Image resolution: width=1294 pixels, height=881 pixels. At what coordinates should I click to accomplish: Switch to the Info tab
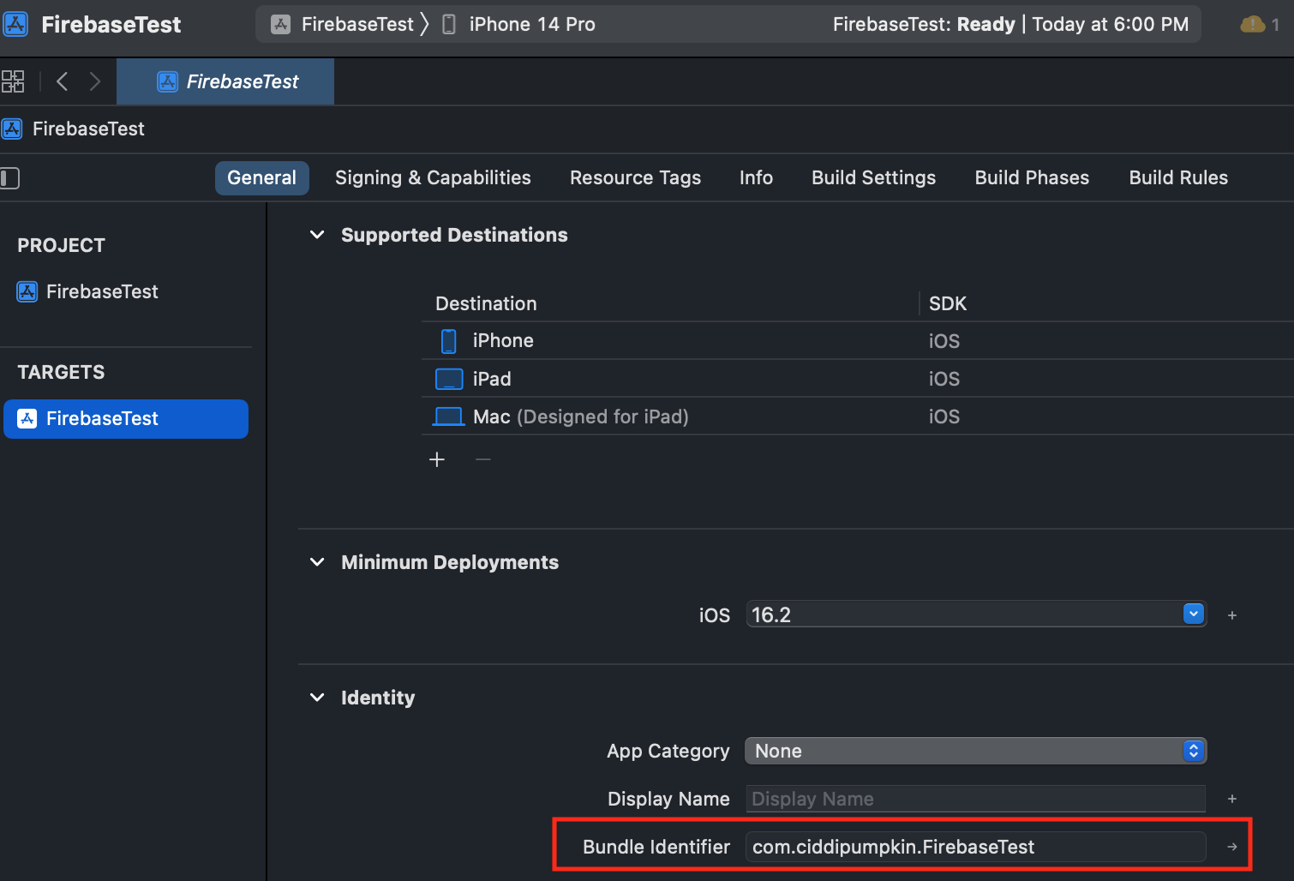756,177
